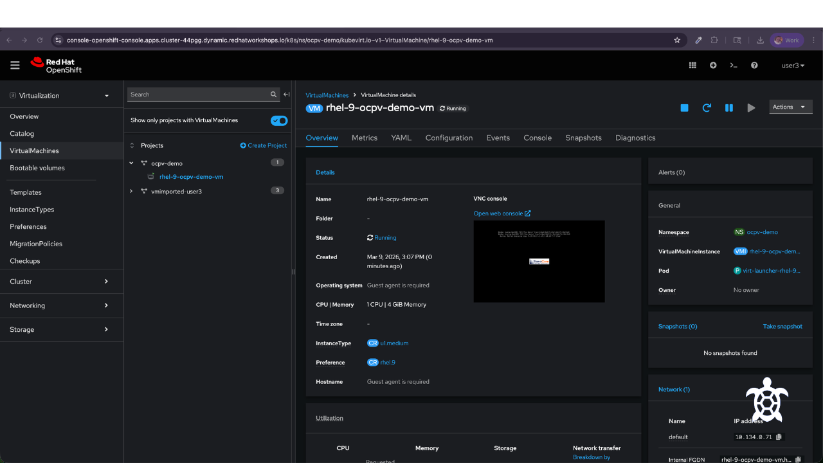Restart the virtual machine
The image size is (823, 463).
tap(707, 108)
